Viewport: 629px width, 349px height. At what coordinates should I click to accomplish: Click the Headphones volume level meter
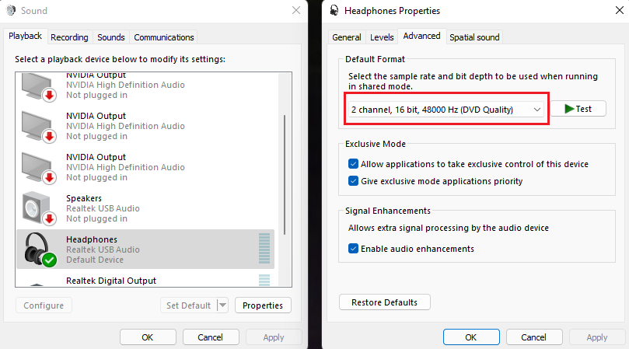[264, 249]
